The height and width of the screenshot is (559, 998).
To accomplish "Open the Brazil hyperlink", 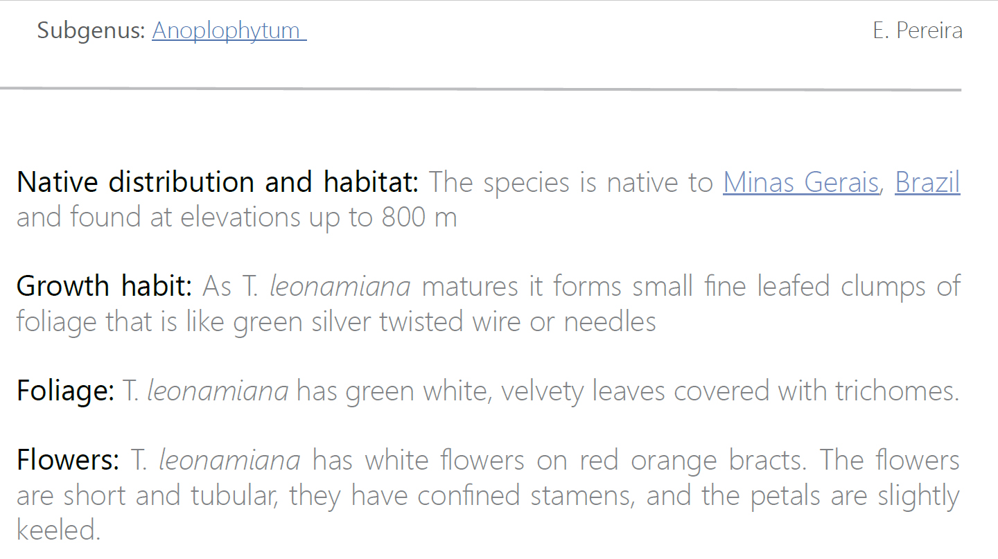I will click(x=927, y=182).
